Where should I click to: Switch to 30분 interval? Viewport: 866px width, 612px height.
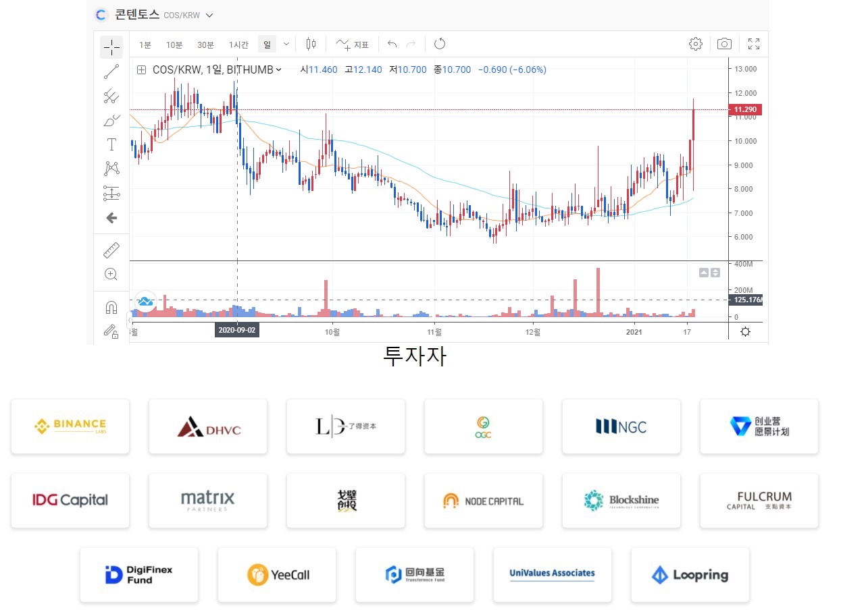tap(205, 45)
